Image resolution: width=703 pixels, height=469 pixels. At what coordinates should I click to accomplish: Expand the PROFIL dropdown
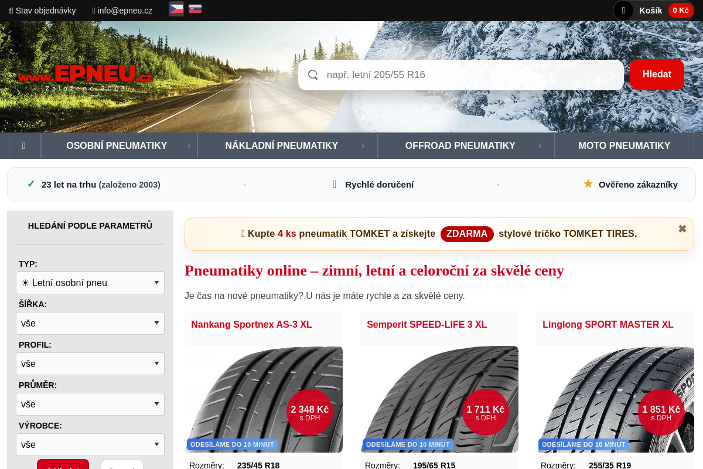click(x=90, y=363)
